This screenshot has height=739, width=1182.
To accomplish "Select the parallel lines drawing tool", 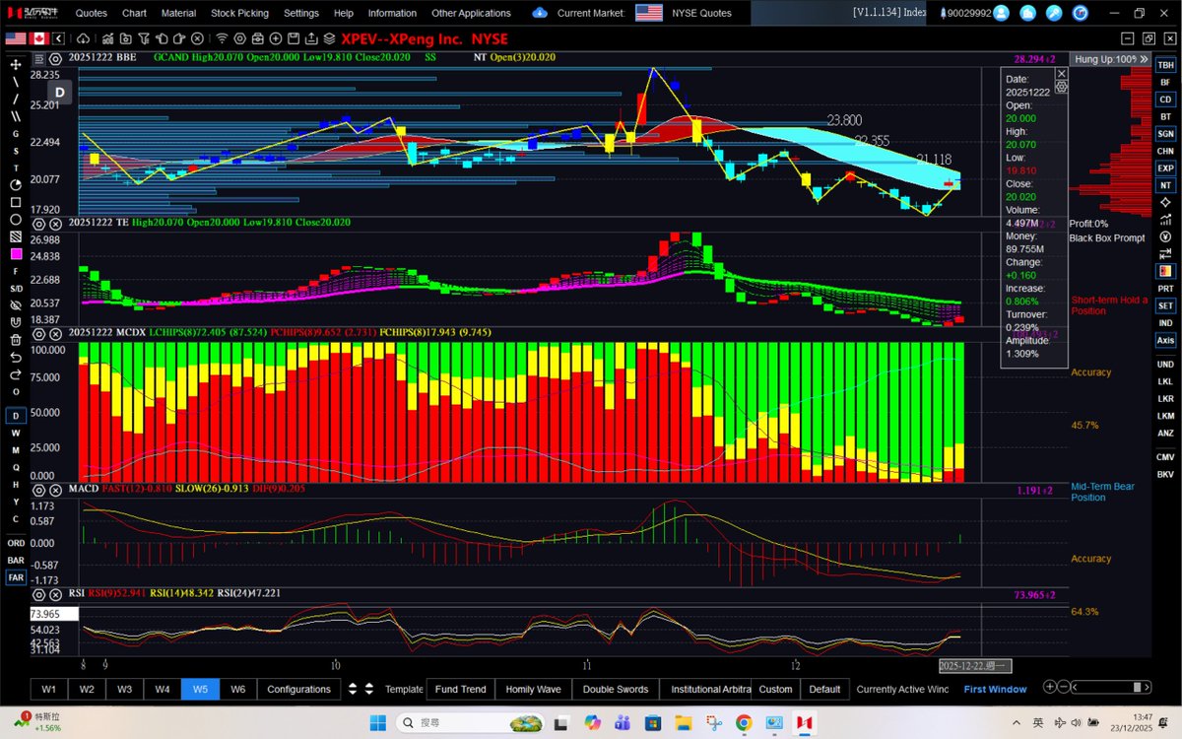I will 16,116.
